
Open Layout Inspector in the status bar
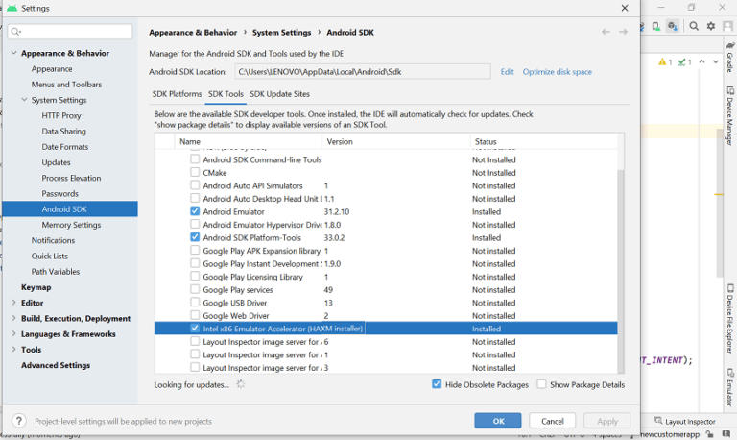tap(684, 421)
